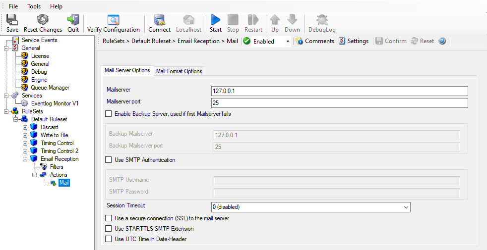This screenshot has width=487, height=250.
Task: Check Enable Backup Server option
Action: pyautogui.click(x=109, y=114)
